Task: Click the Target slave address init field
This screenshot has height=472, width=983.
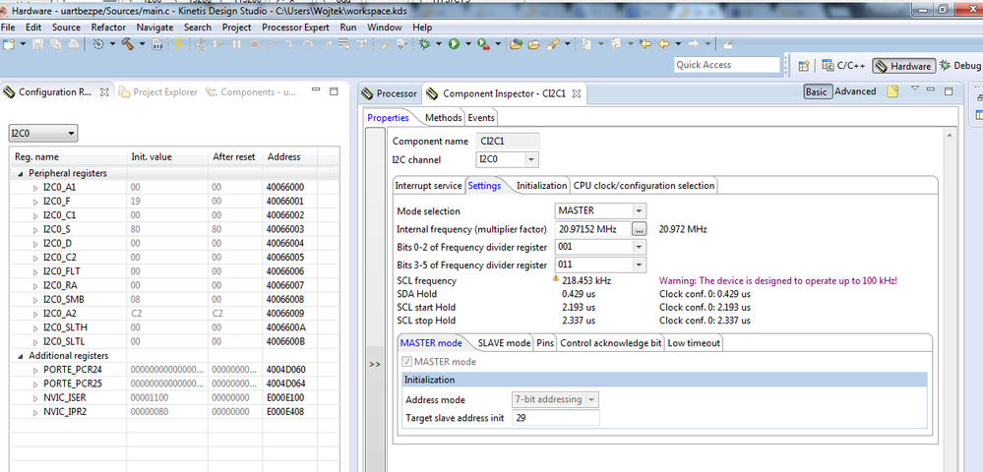Action: tap(555, 418)
